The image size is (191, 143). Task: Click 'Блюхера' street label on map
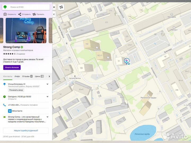[x=168, y=51]
